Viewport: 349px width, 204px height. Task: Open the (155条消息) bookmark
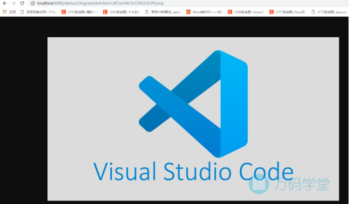coord(80,12)
